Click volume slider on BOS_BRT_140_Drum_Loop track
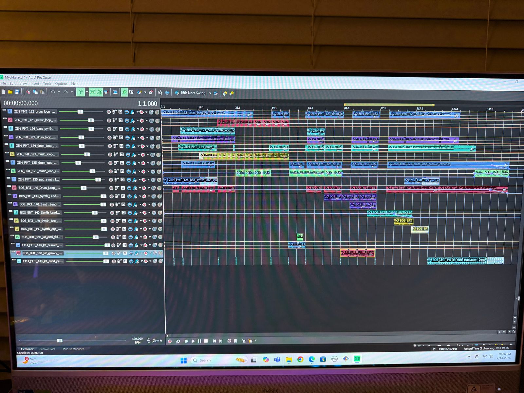 (84, 188)
